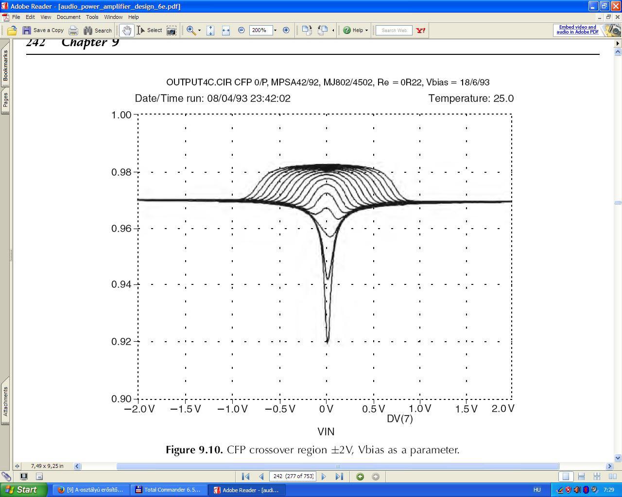The height and width of the screenshot is (497, 622).
Task: Open the Bookmarks side panel tab
Action: (5, 66)
